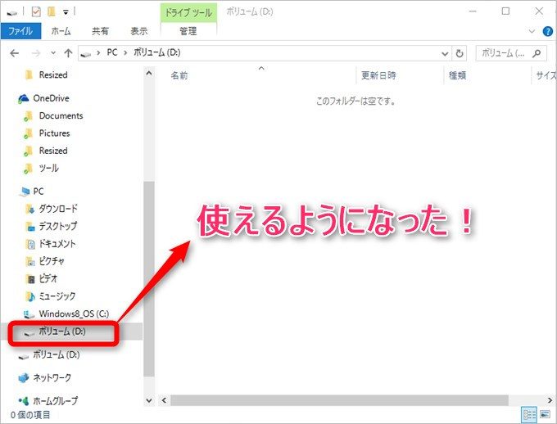Viewport: 557px width, 424px height.
Task: Open Documents under OneDrive
Action: 61,115
